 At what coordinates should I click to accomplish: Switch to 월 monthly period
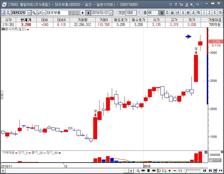(x=172, y=13)
